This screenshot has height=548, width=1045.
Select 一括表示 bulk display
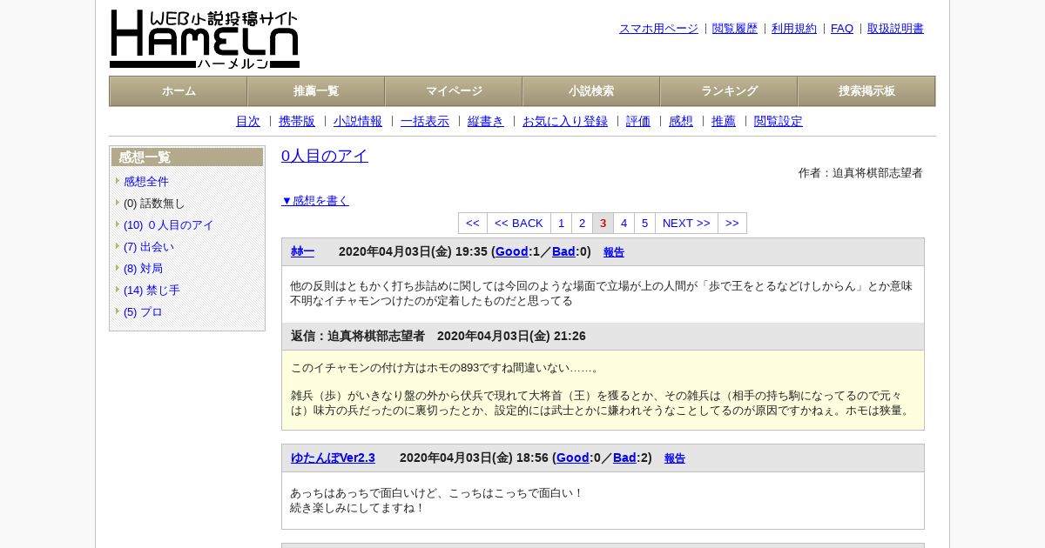(425, 121)
